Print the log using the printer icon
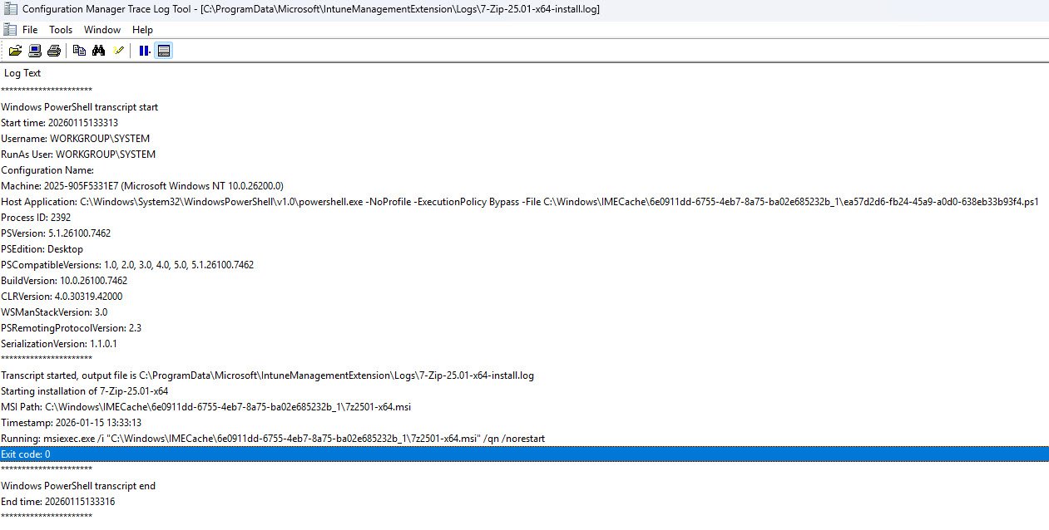 pyautogui.click(x=54, y=51)
